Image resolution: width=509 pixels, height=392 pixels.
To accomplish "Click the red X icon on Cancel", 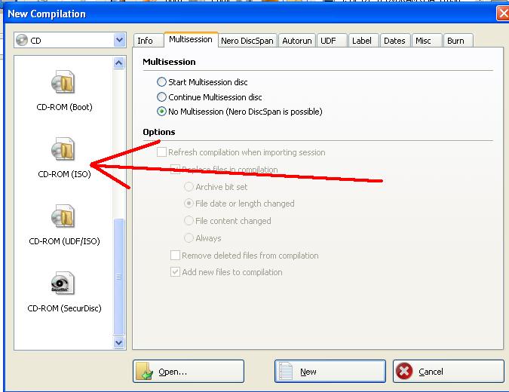I will click(405, 372).
